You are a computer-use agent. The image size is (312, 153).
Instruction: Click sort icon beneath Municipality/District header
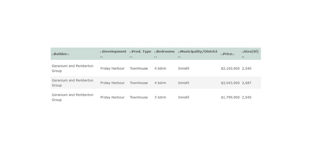coord(179,57)
